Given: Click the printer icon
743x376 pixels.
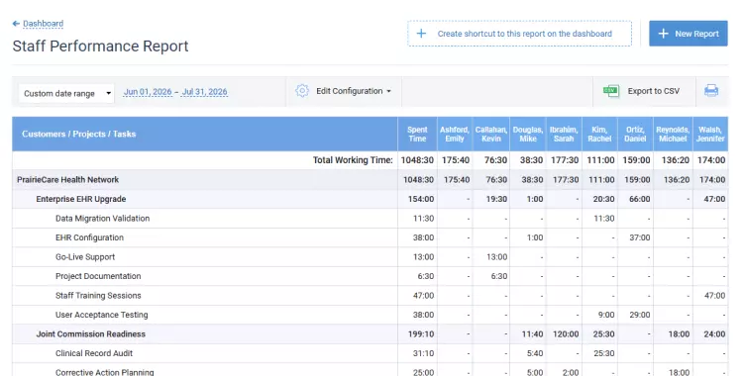Looking at the screenshot, I should click(711, 90).
